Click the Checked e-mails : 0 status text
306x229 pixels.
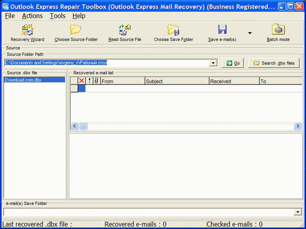pyautogui.click(x=234, y=224)
